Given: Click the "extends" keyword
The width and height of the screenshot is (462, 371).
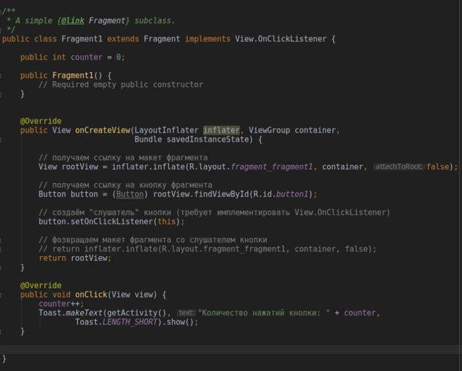Looking at the screenshot, I should point(123,39).
